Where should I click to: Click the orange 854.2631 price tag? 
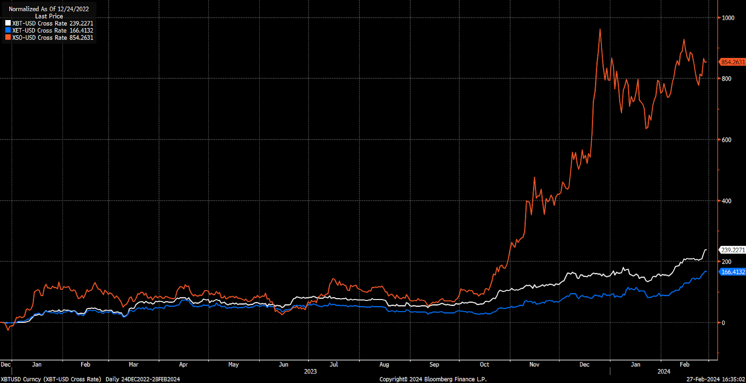732,62
